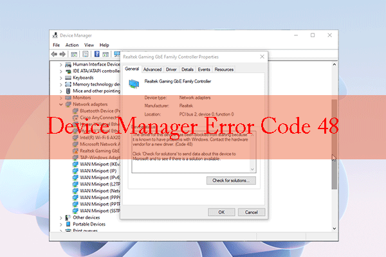This screenshot has height=257, width=386.
Task: Click the IDE ATA/ATAPI controllers category icon
Action: [68, 71]
